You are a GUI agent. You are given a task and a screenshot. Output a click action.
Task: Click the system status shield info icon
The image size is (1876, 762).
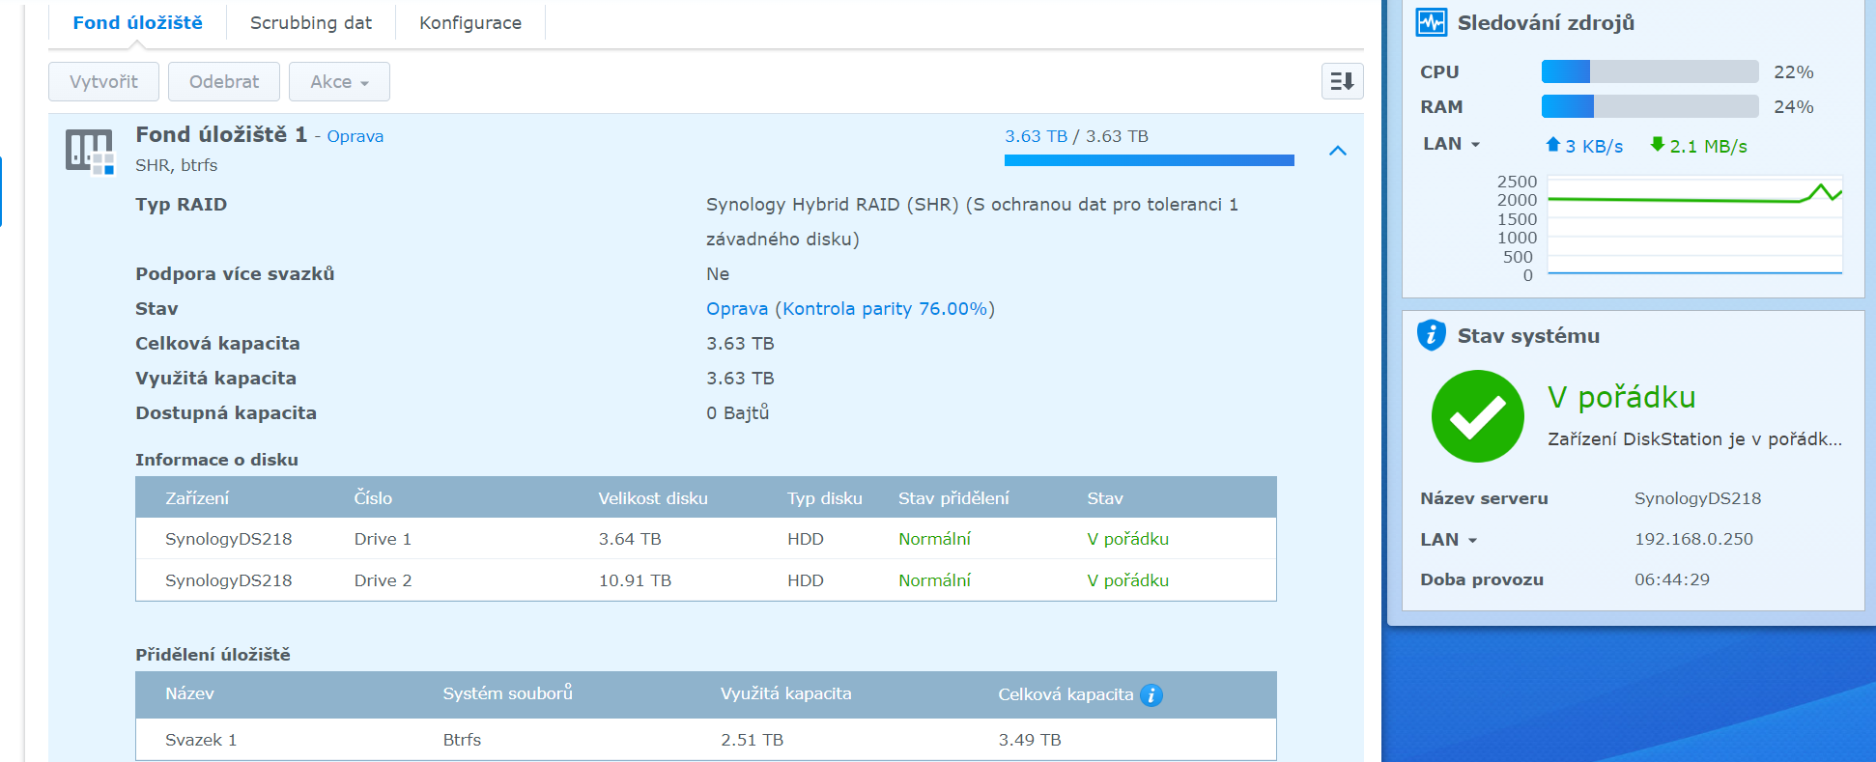pos(1431,335)
